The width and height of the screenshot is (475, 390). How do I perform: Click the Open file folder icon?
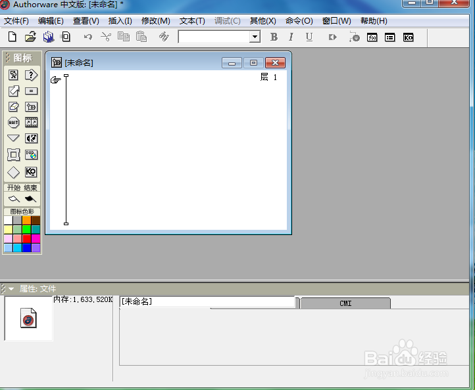[30, 37]
